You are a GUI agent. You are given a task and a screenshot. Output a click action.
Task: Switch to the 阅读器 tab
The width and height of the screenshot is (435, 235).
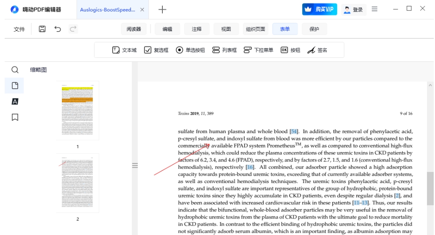[134, 29]
